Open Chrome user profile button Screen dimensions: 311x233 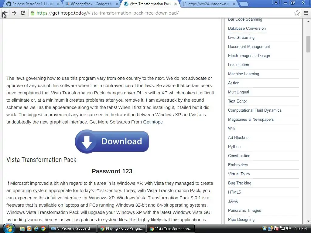point(276,2)
